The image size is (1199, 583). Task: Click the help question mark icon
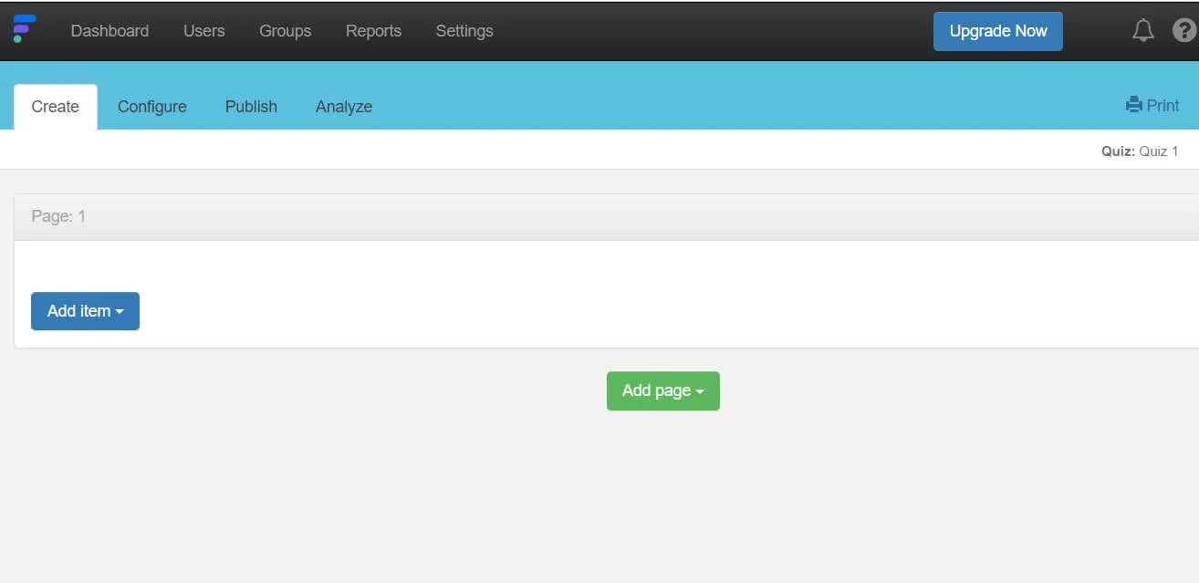(1183, 31)
